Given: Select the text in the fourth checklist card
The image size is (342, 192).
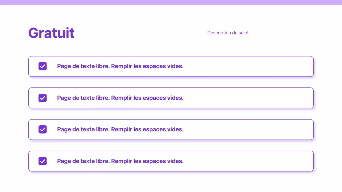Looking at the screenshot, I should [120, 161].
